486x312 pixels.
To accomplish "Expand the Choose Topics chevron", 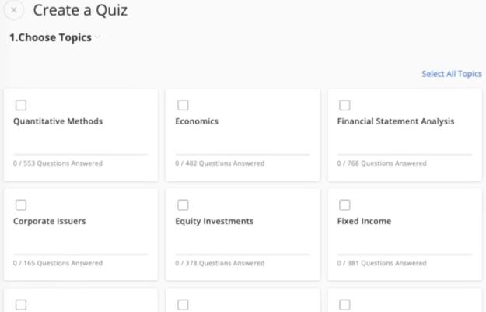I will click(98, 37).
